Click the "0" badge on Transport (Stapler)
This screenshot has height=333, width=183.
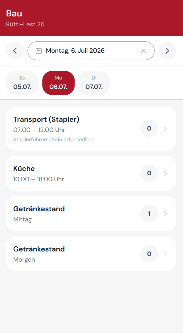(149, 129)
